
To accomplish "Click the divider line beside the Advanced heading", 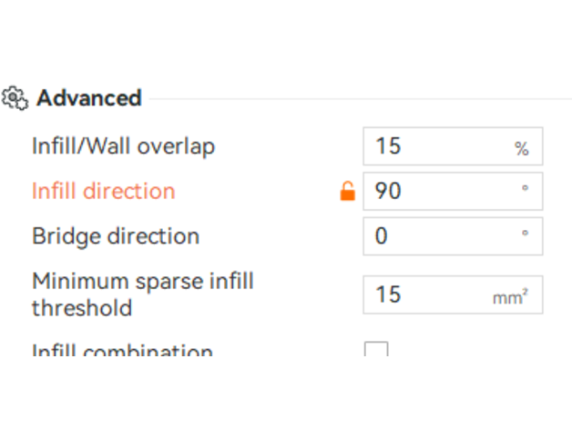I will click(355, 98).
